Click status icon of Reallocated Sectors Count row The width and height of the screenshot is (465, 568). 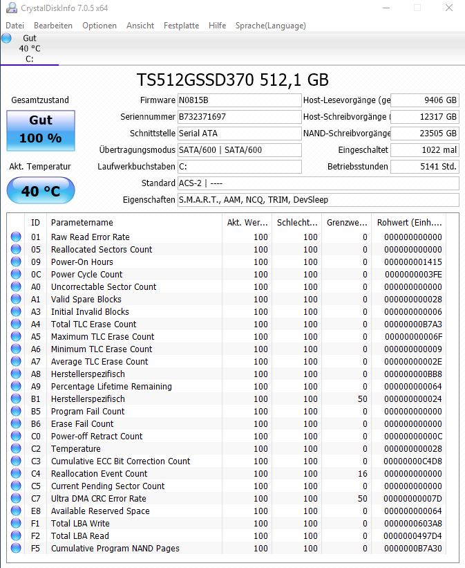[16, 249]
